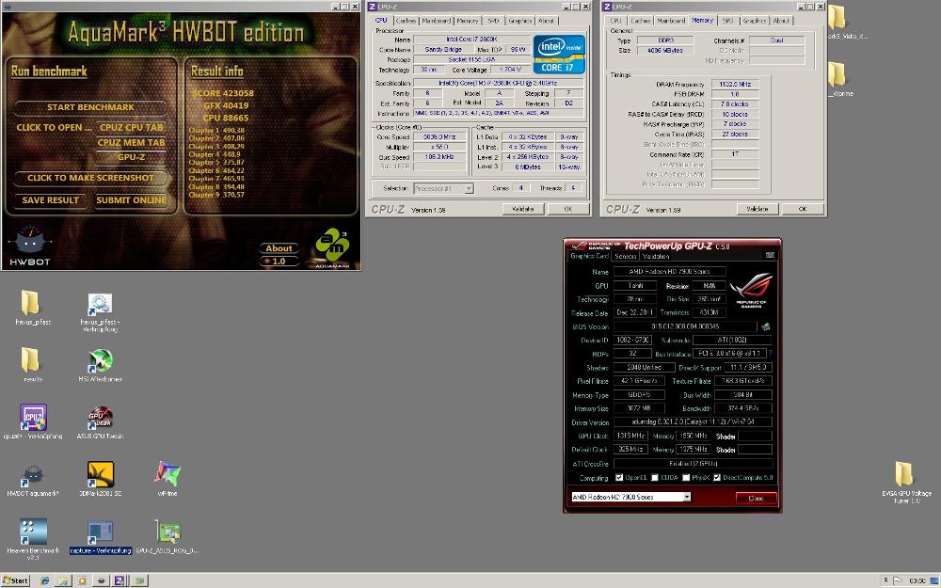
Task: Open the Hexus_pifast folder on desktop
Action: coord(31,303)
